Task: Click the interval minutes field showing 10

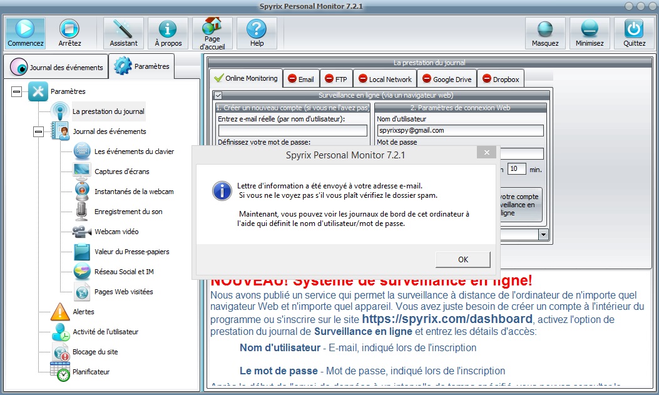Action: (x=516, y=169)
